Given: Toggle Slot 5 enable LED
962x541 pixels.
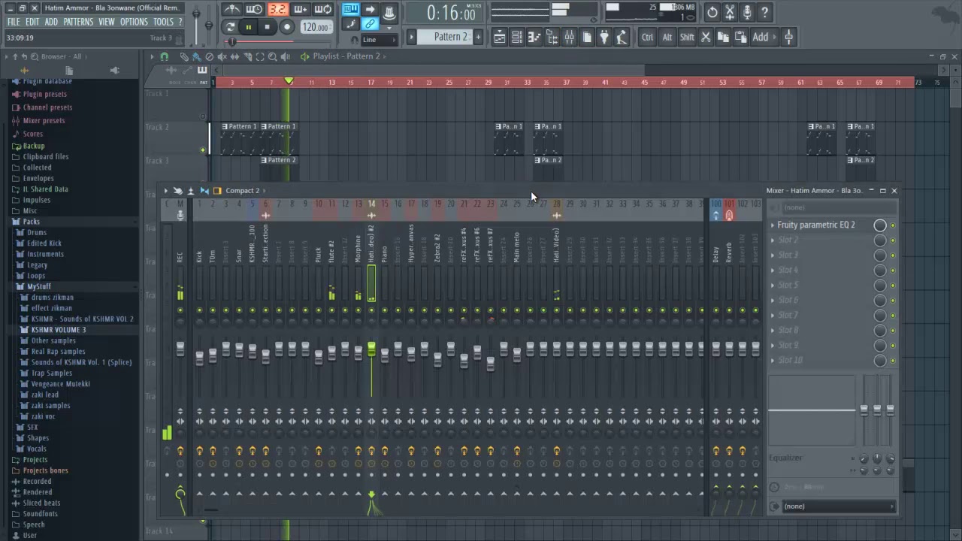Looking at the screenshot, I should click(893, 286).
